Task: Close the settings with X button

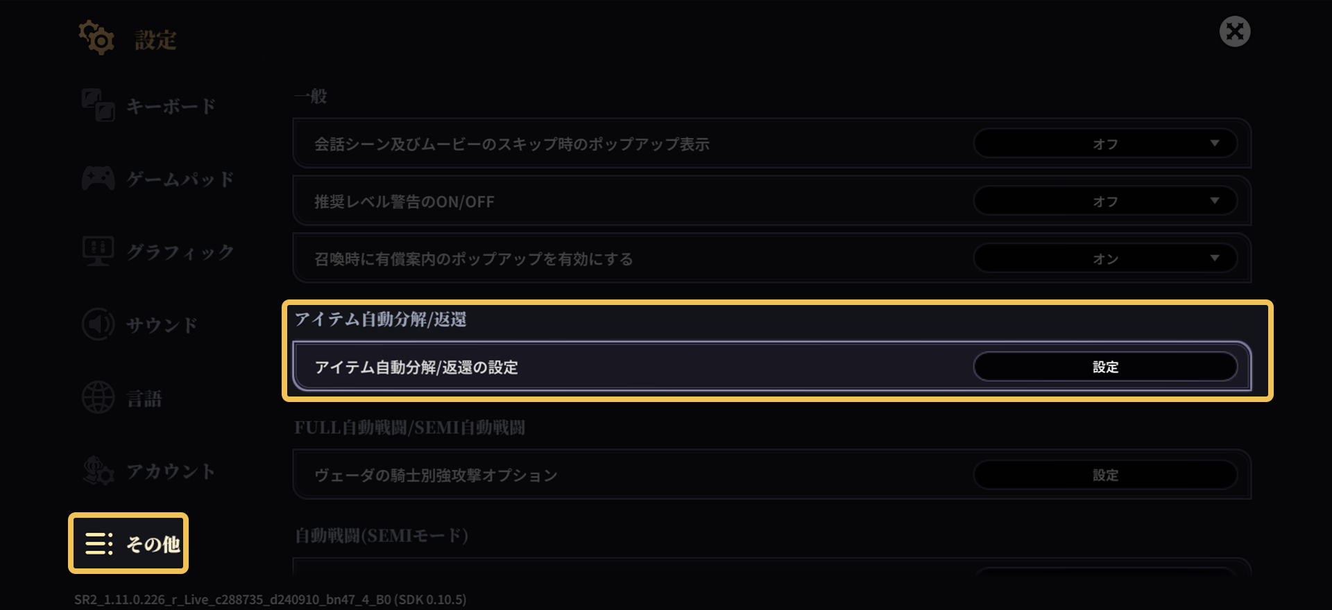Action: tap(1235, 31)
